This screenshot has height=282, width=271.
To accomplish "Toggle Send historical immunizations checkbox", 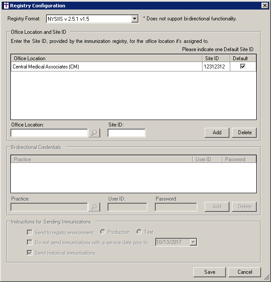I will point(30,253).
